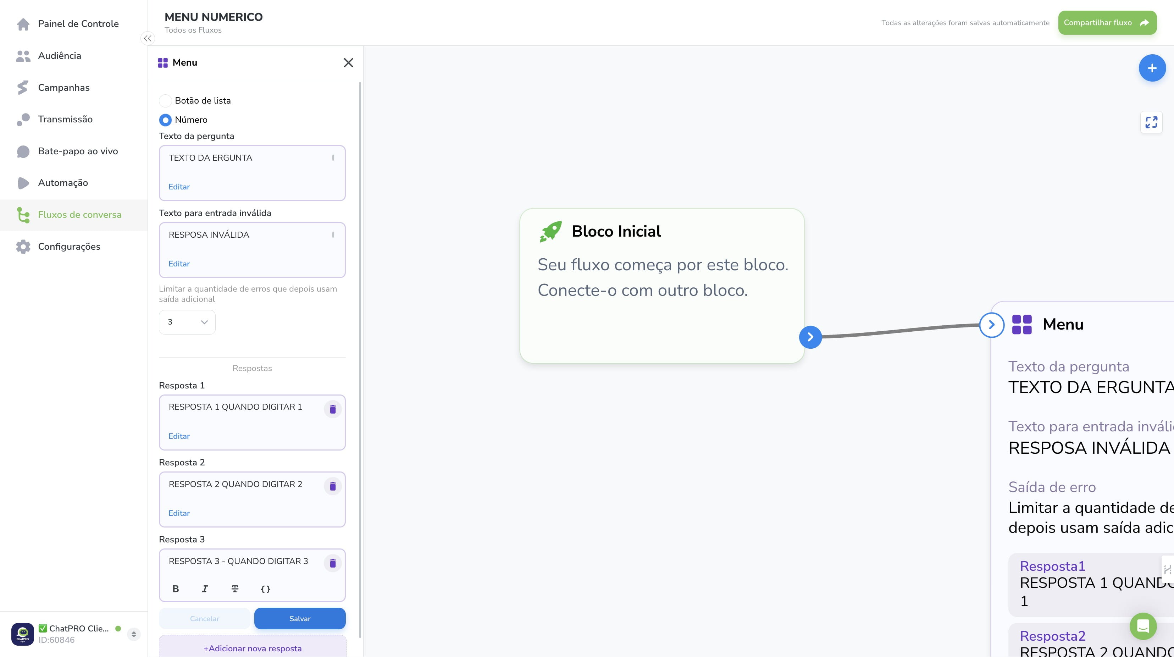This screenshot has height=657, width=1174.
Task: Delete Resposta 3 with trash icon
Action: 333,563
